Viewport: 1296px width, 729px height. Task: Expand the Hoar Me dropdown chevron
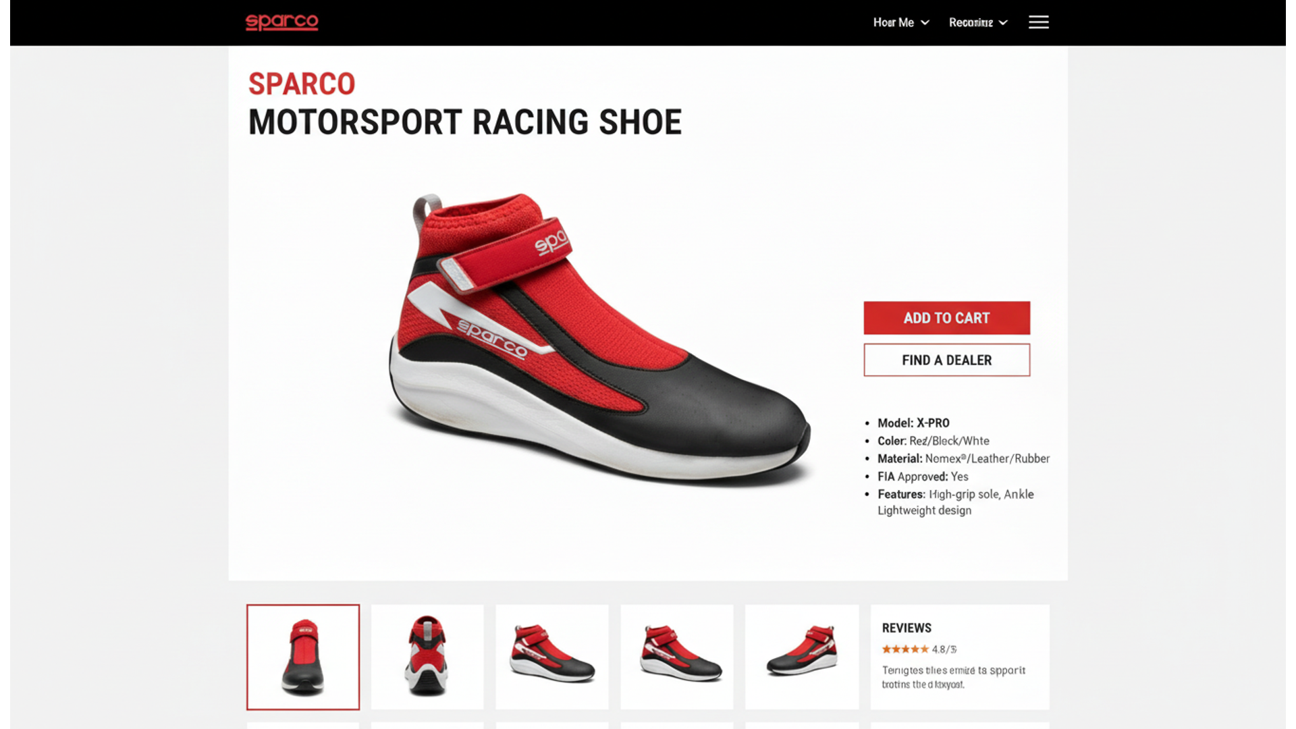tap(925, 23)
